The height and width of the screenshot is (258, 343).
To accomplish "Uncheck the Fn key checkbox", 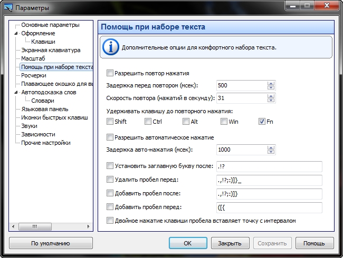I will click(x=262, y=122).
